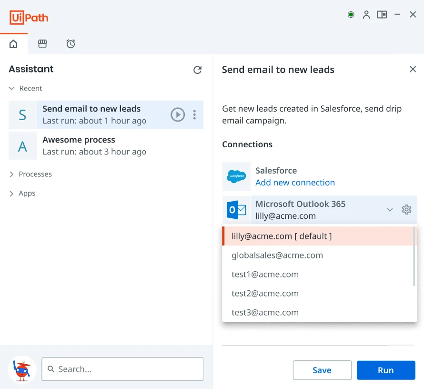Click the Assistant heading
This screenshot has width=424, height=389.
31,69
